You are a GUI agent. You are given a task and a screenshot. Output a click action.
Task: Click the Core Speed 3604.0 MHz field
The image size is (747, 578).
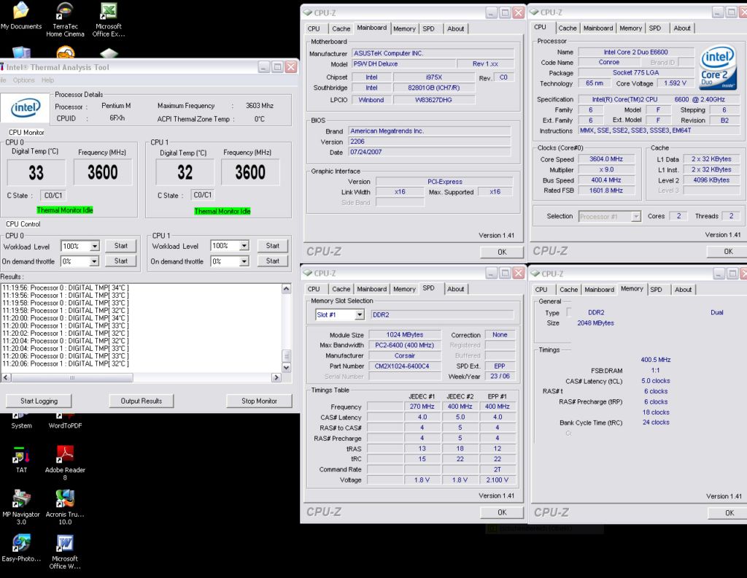[x=606, y=159]
